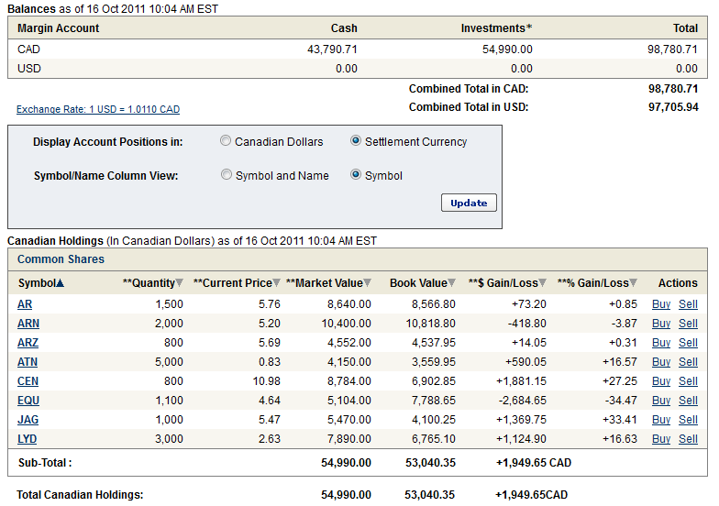Sort by Symbol using the ascending arrow
Screen dimensions: 719x506
click(x=61, y=283)
